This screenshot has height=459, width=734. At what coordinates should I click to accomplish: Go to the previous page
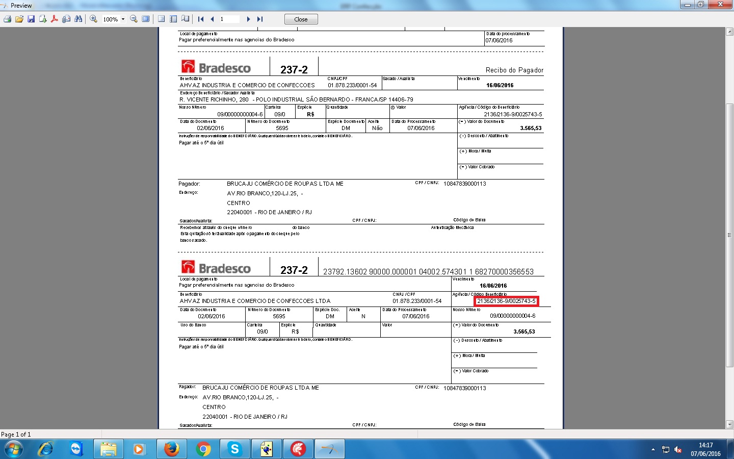(x=213, y=19)
